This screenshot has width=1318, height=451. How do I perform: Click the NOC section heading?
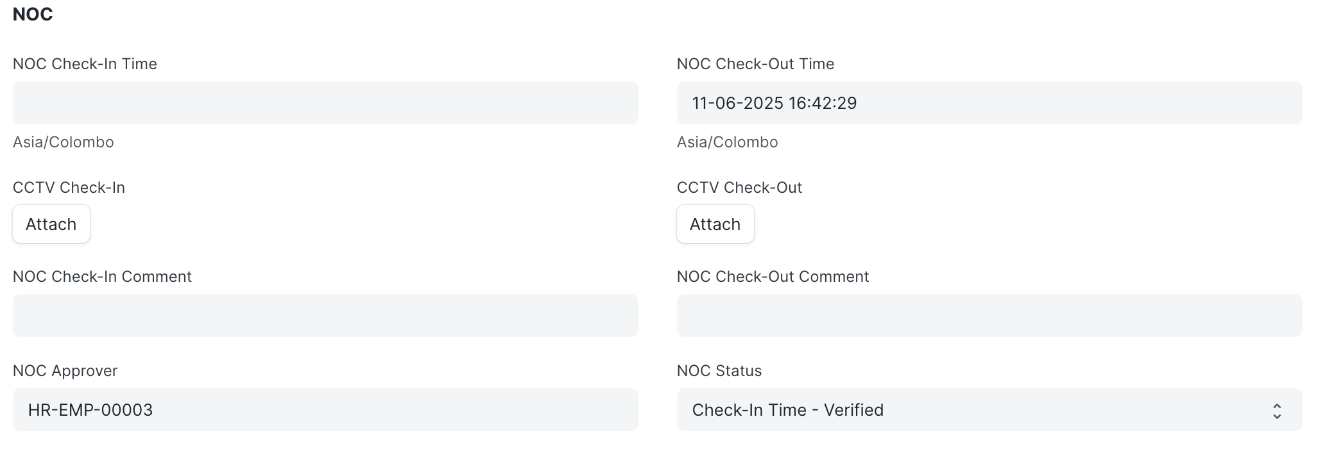pos(33,14)
